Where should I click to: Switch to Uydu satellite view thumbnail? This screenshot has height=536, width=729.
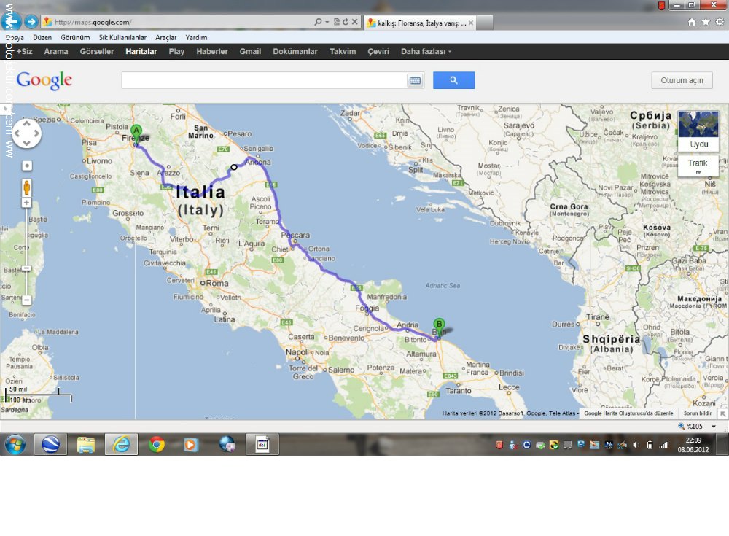[x=698, y=131]
